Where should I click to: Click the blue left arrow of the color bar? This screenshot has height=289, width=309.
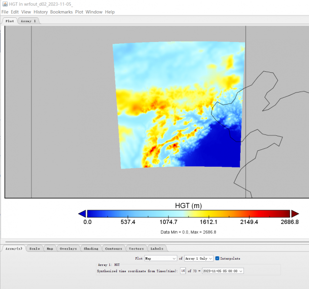point(82,213)
